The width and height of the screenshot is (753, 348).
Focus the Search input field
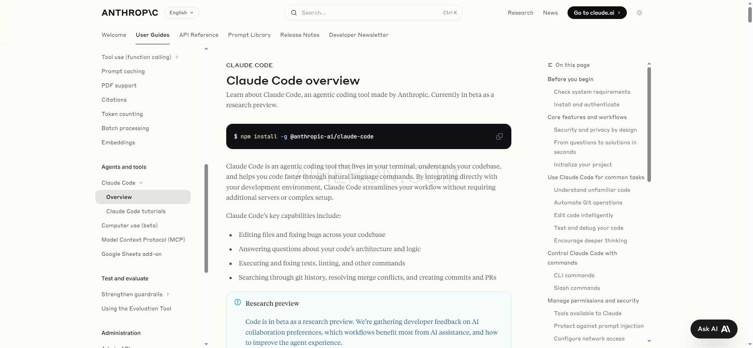[x=373, y=13]
